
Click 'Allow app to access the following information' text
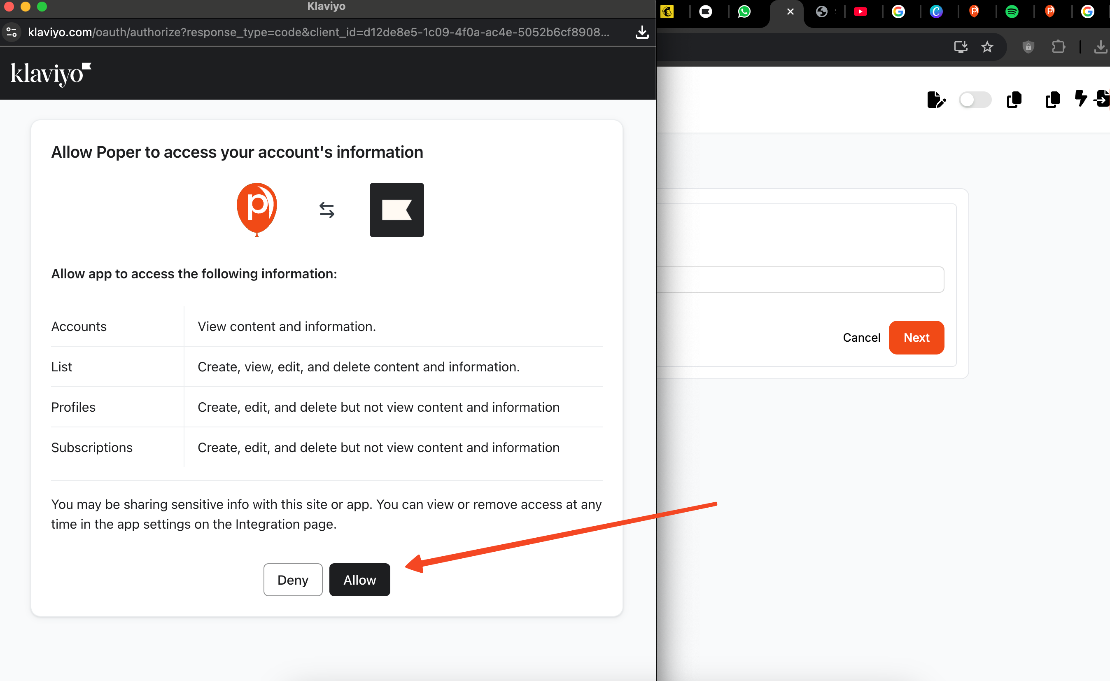(x=194, y=273)
